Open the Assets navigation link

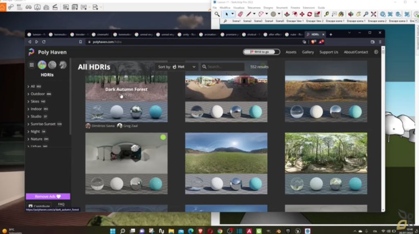tap(291, 52)
